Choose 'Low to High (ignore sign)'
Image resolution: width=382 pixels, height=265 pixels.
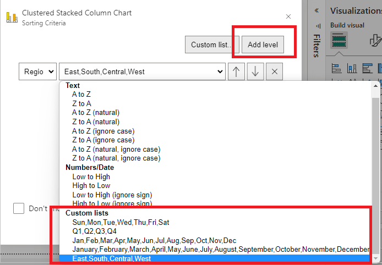[x=112, y=195]
